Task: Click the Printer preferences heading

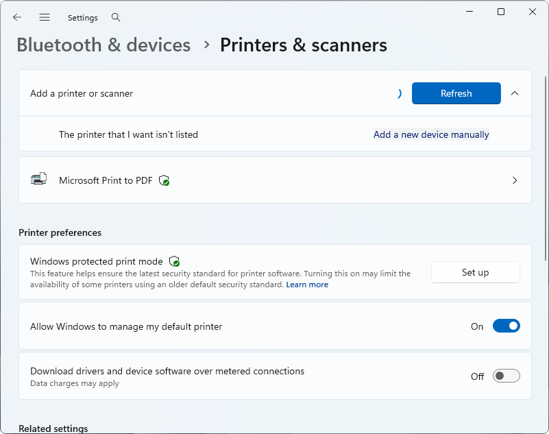Action: 60,232
